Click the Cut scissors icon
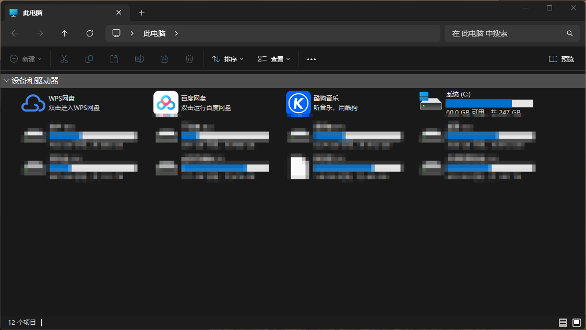Image resolution: width=586 pixels, height=330 pixels. (64, 59)
